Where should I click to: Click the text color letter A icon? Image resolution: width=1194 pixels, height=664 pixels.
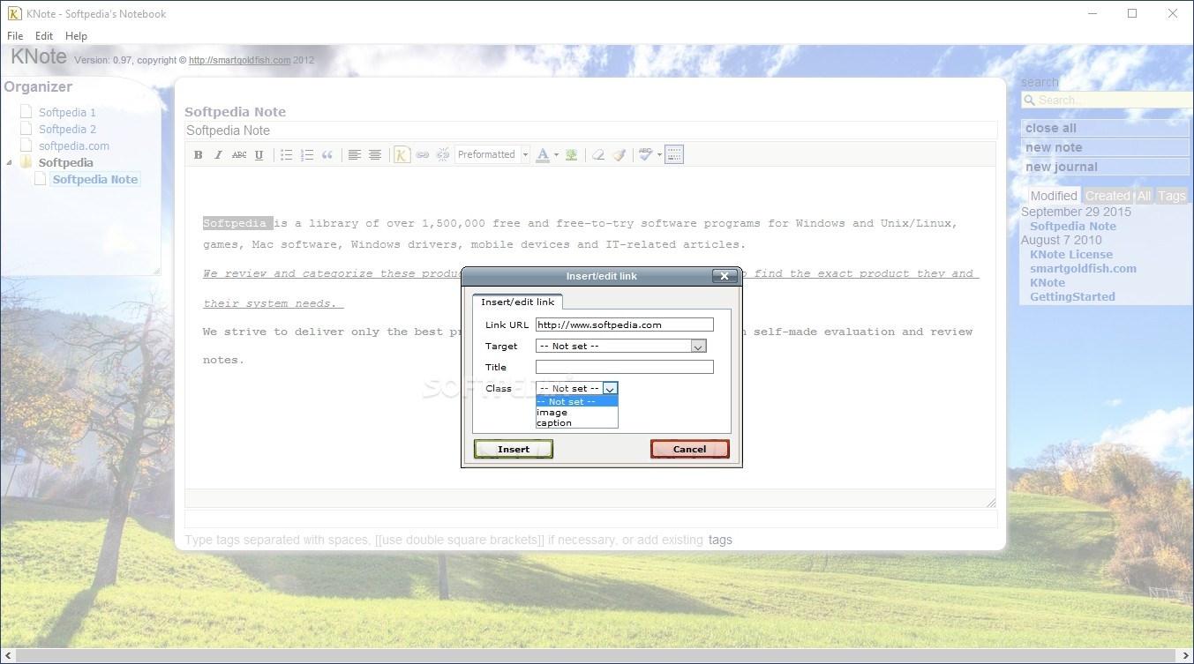click(x=543, y=155)
